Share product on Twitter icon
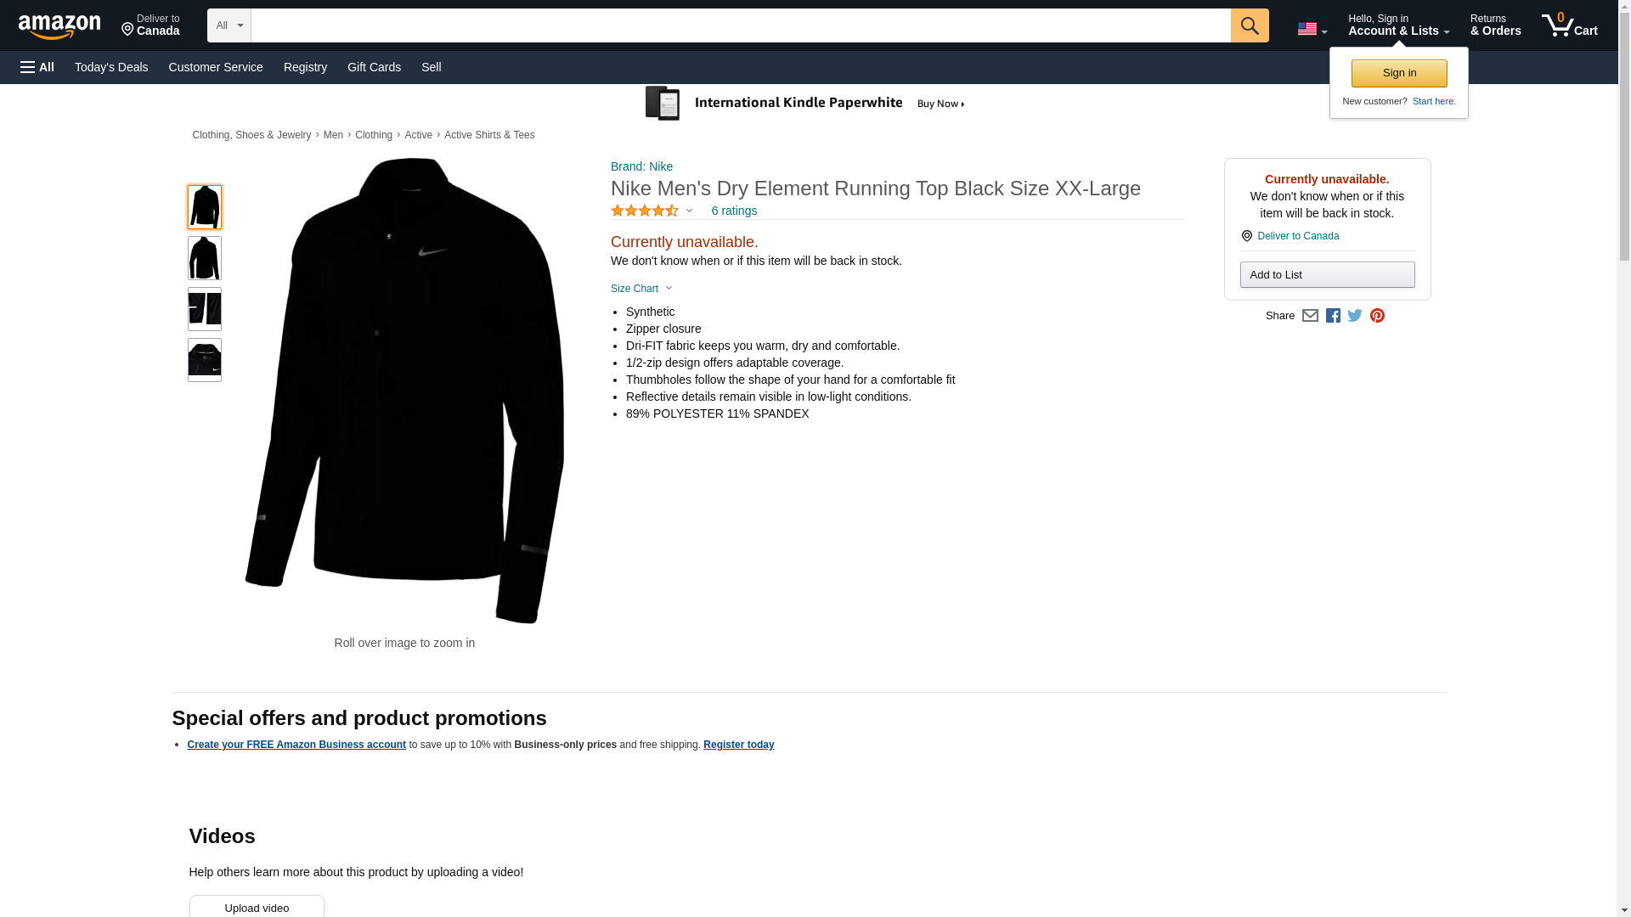 pos(1355,316)
